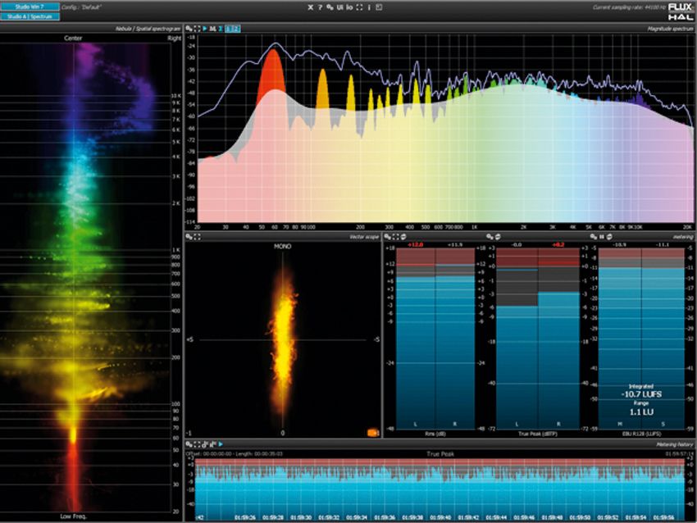Expand the Metering history panel view
This screenshot has width=697, height=523.
coord(197,443)
